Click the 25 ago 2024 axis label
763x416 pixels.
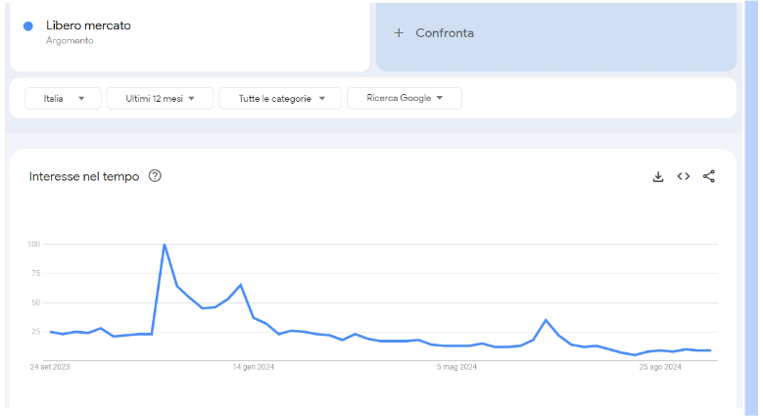(x=659, y=367)
